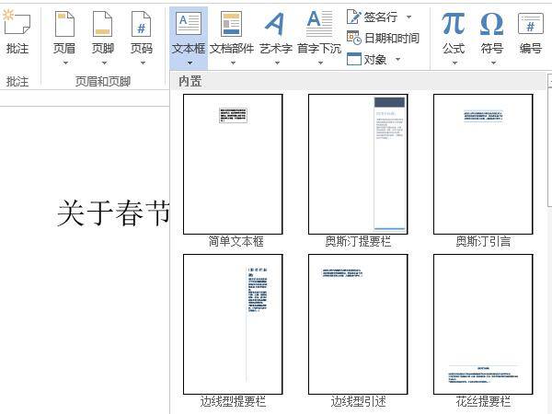Click the 边线型引述 label
This screenshot has height=414, width=552.
coord(358,401)
